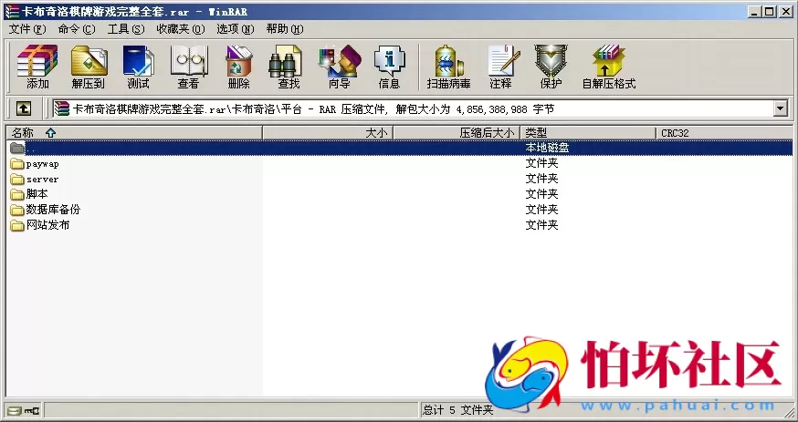
Task: Click the server folder icon
Action: coord(18,180)
